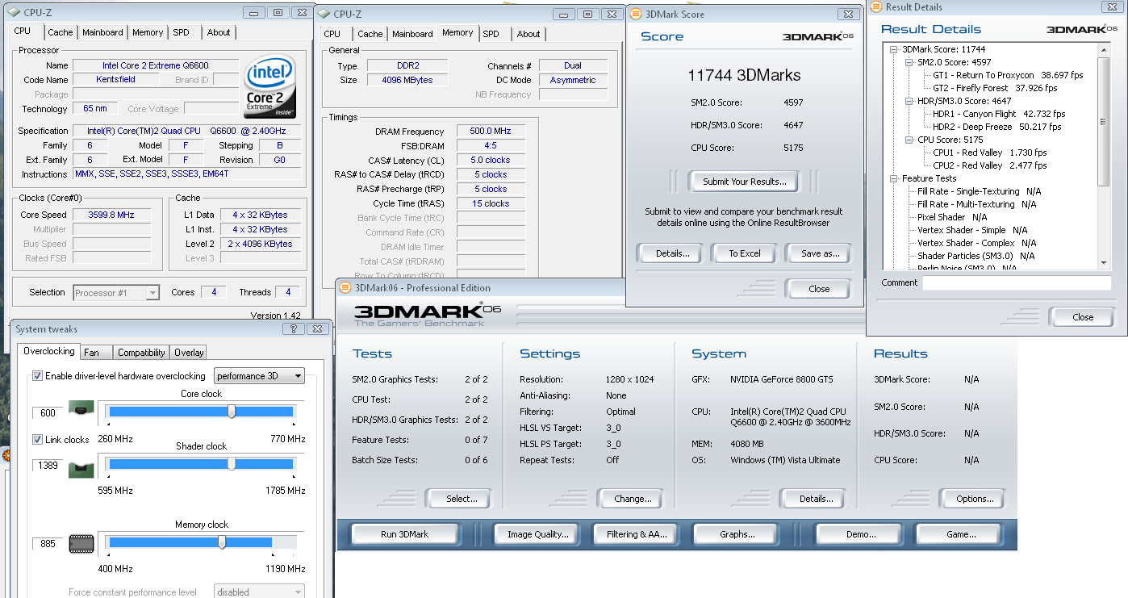Export the score with To Excel button
1128x598 pixels.
(745, 253)
